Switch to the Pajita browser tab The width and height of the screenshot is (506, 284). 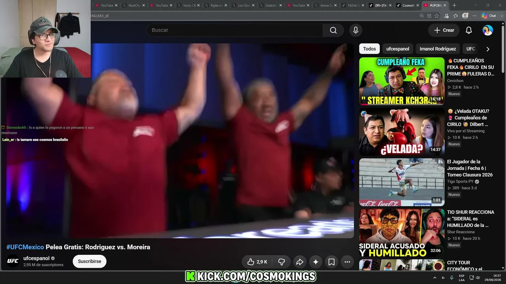click(x=216, y=6)
